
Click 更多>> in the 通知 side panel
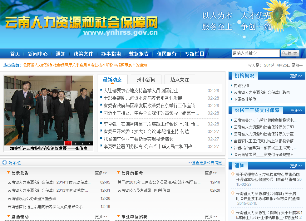click(296, 166)
